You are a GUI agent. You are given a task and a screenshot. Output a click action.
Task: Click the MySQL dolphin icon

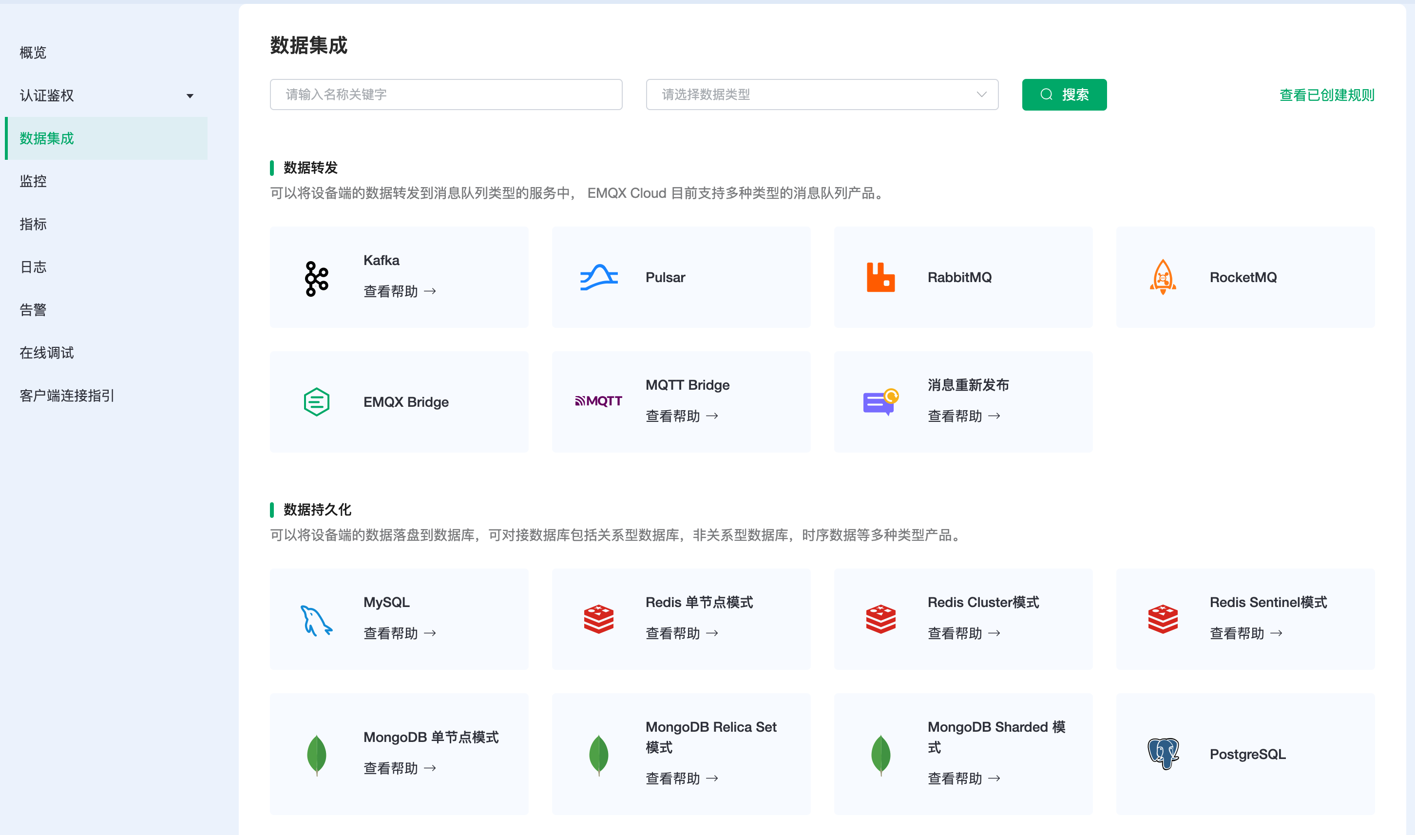pos(316,620)
